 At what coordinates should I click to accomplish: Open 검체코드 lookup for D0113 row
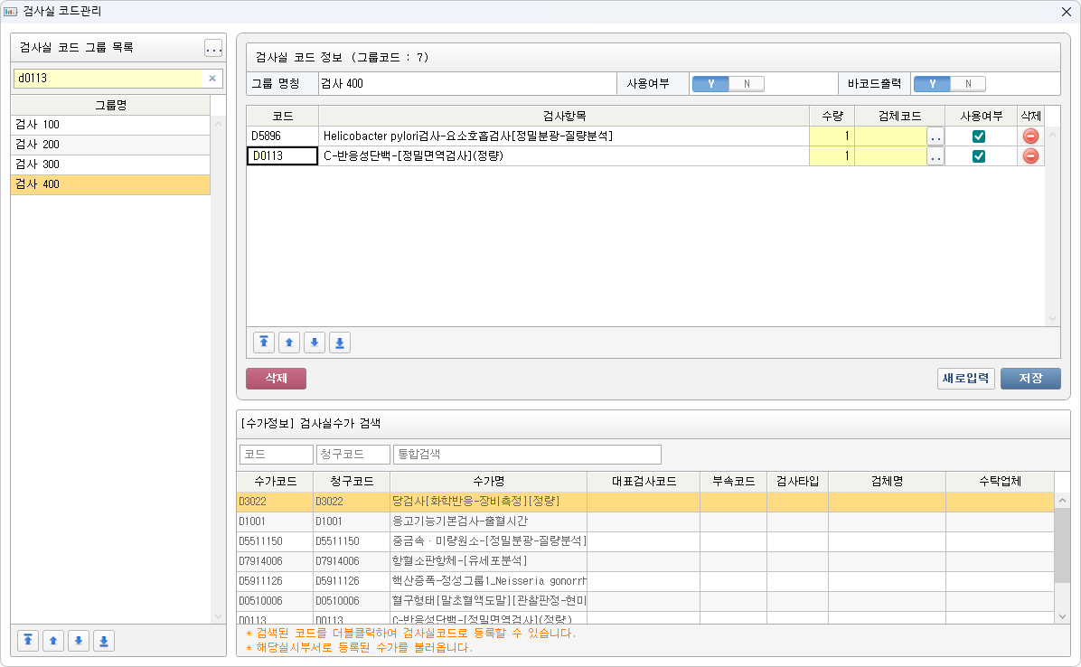tap(935, 156)
